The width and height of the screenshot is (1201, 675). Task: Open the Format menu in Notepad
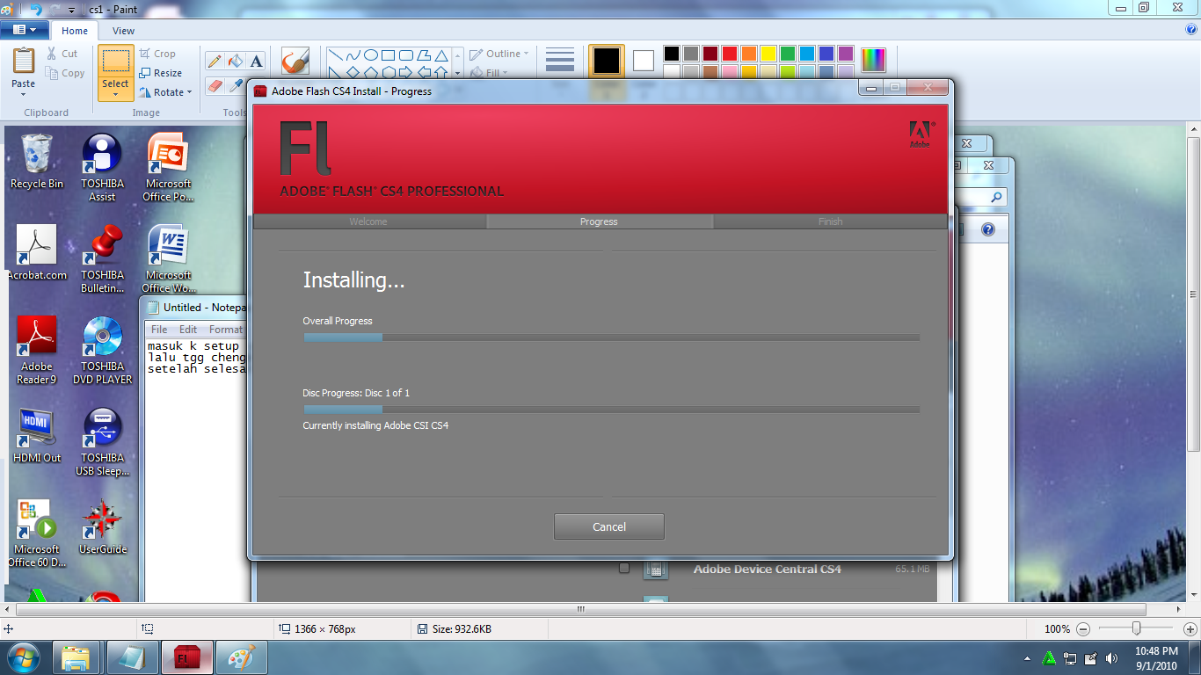(227, 329)
